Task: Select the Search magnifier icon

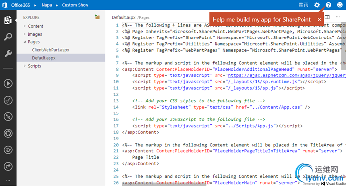Action: tap(8, 37)
